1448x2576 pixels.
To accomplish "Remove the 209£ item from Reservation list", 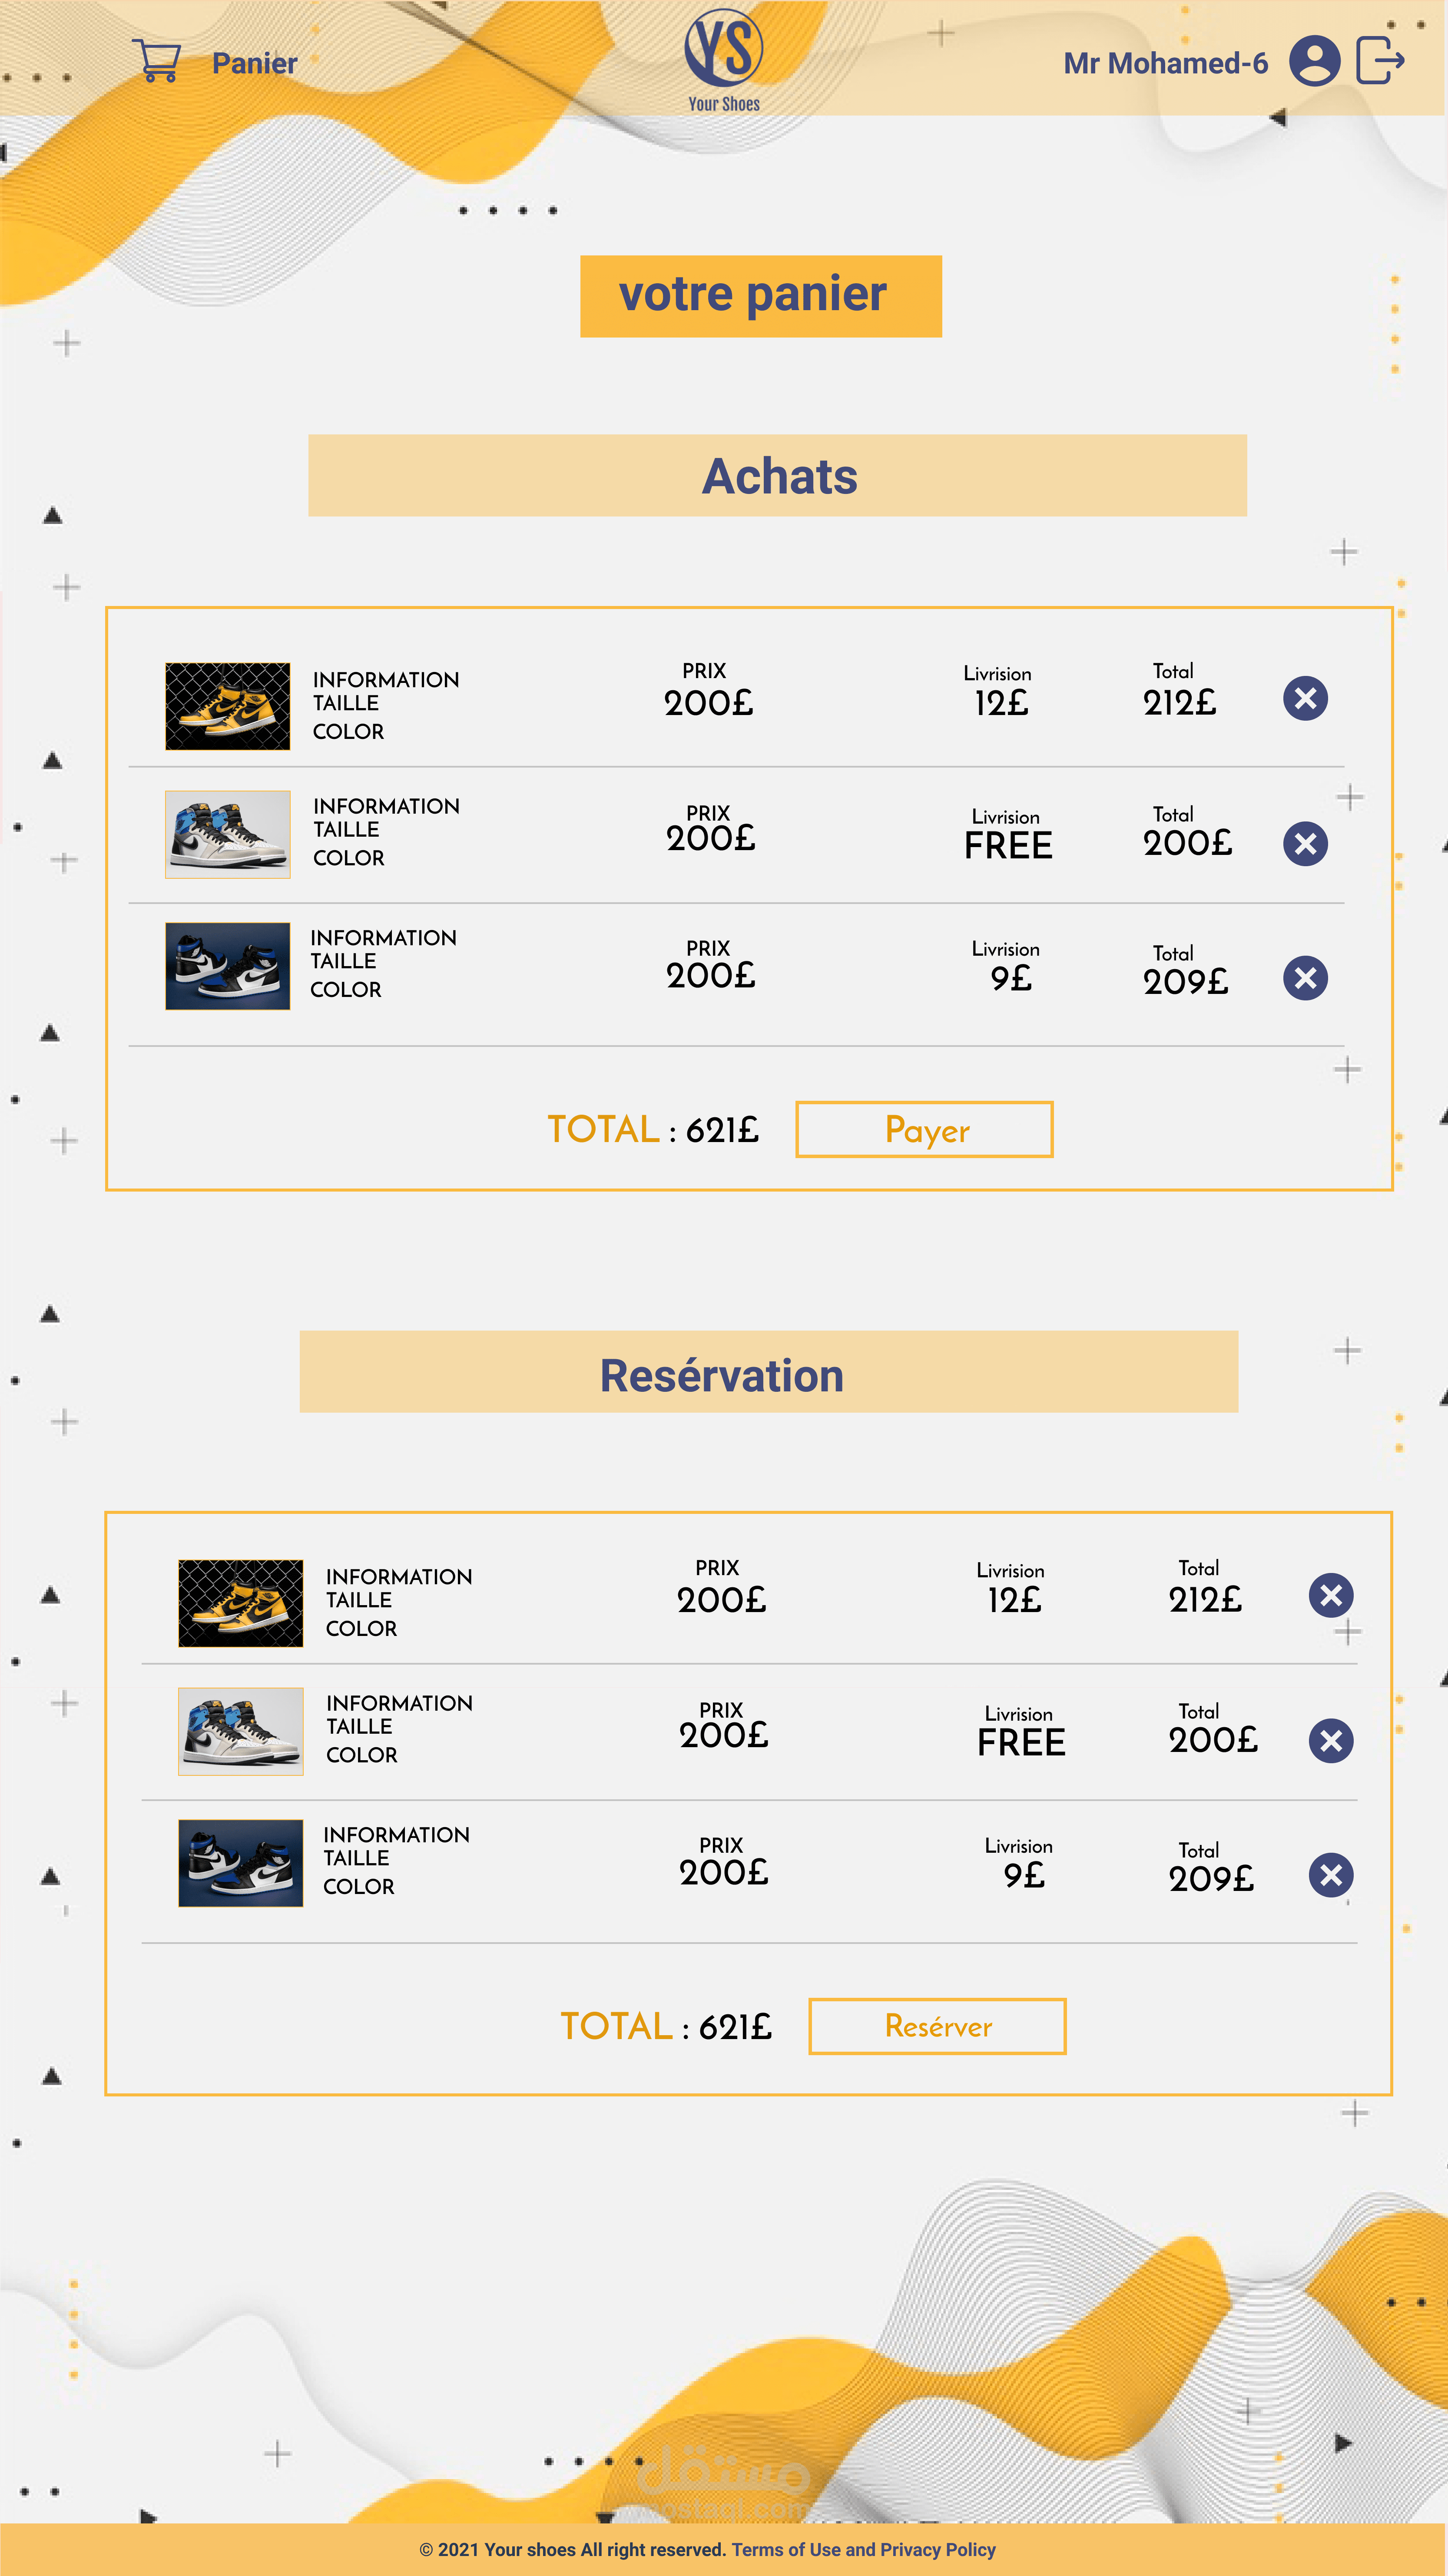I will coord(1331,1875).
